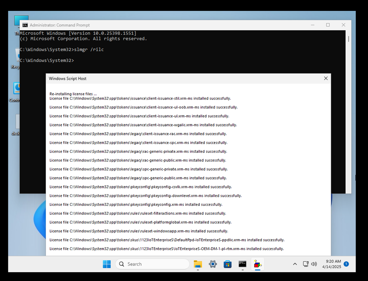Screen dimensions: 368x281
Task: Open the clock showing 9:20 AM
Action: tap(332, 264)
